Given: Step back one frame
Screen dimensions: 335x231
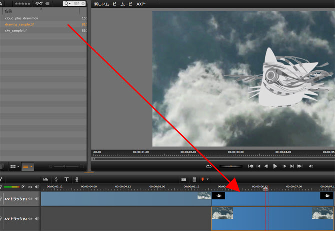Looking at the screenshot, I should pyautogui.click(x=266, y=166).
